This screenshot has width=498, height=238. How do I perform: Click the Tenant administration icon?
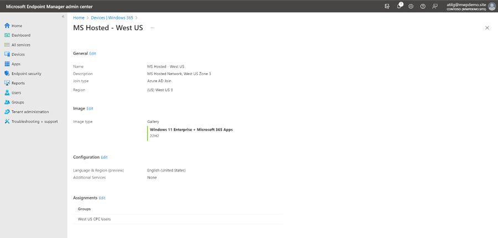7,112
